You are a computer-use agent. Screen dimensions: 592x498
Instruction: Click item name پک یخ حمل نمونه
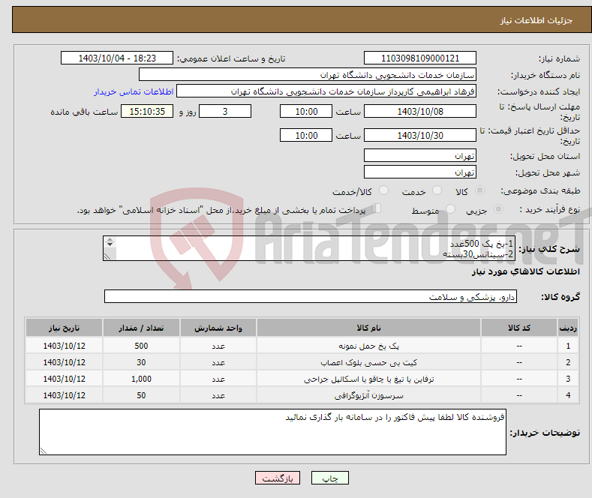(369, 346)
